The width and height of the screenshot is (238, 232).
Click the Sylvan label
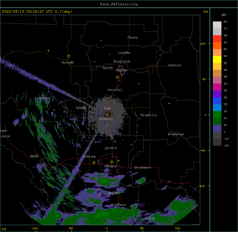pyautogui.click(x=108, y=68)
